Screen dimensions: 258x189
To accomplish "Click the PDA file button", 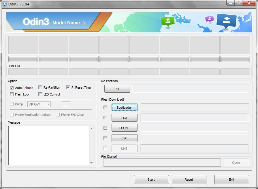I will tap(125, 118).
